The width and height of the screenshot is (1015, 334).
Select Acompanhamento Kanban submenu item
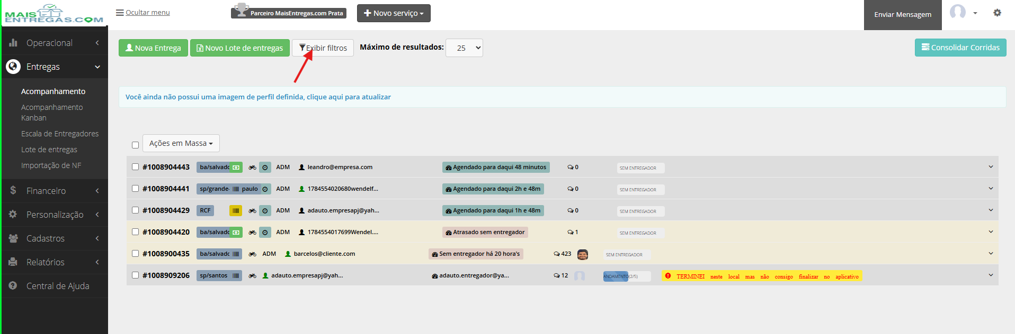pyautogui.click(x=52, y=112)
